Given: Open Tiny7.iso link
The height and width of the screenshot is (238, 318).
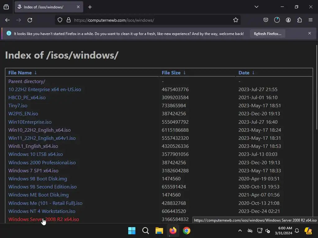Looking at the screenshot, I should (x=18, y=106).
